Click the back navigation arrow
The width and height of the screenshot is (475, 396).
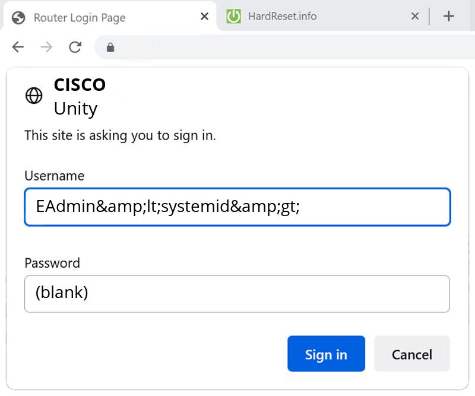tap(18, 49)
